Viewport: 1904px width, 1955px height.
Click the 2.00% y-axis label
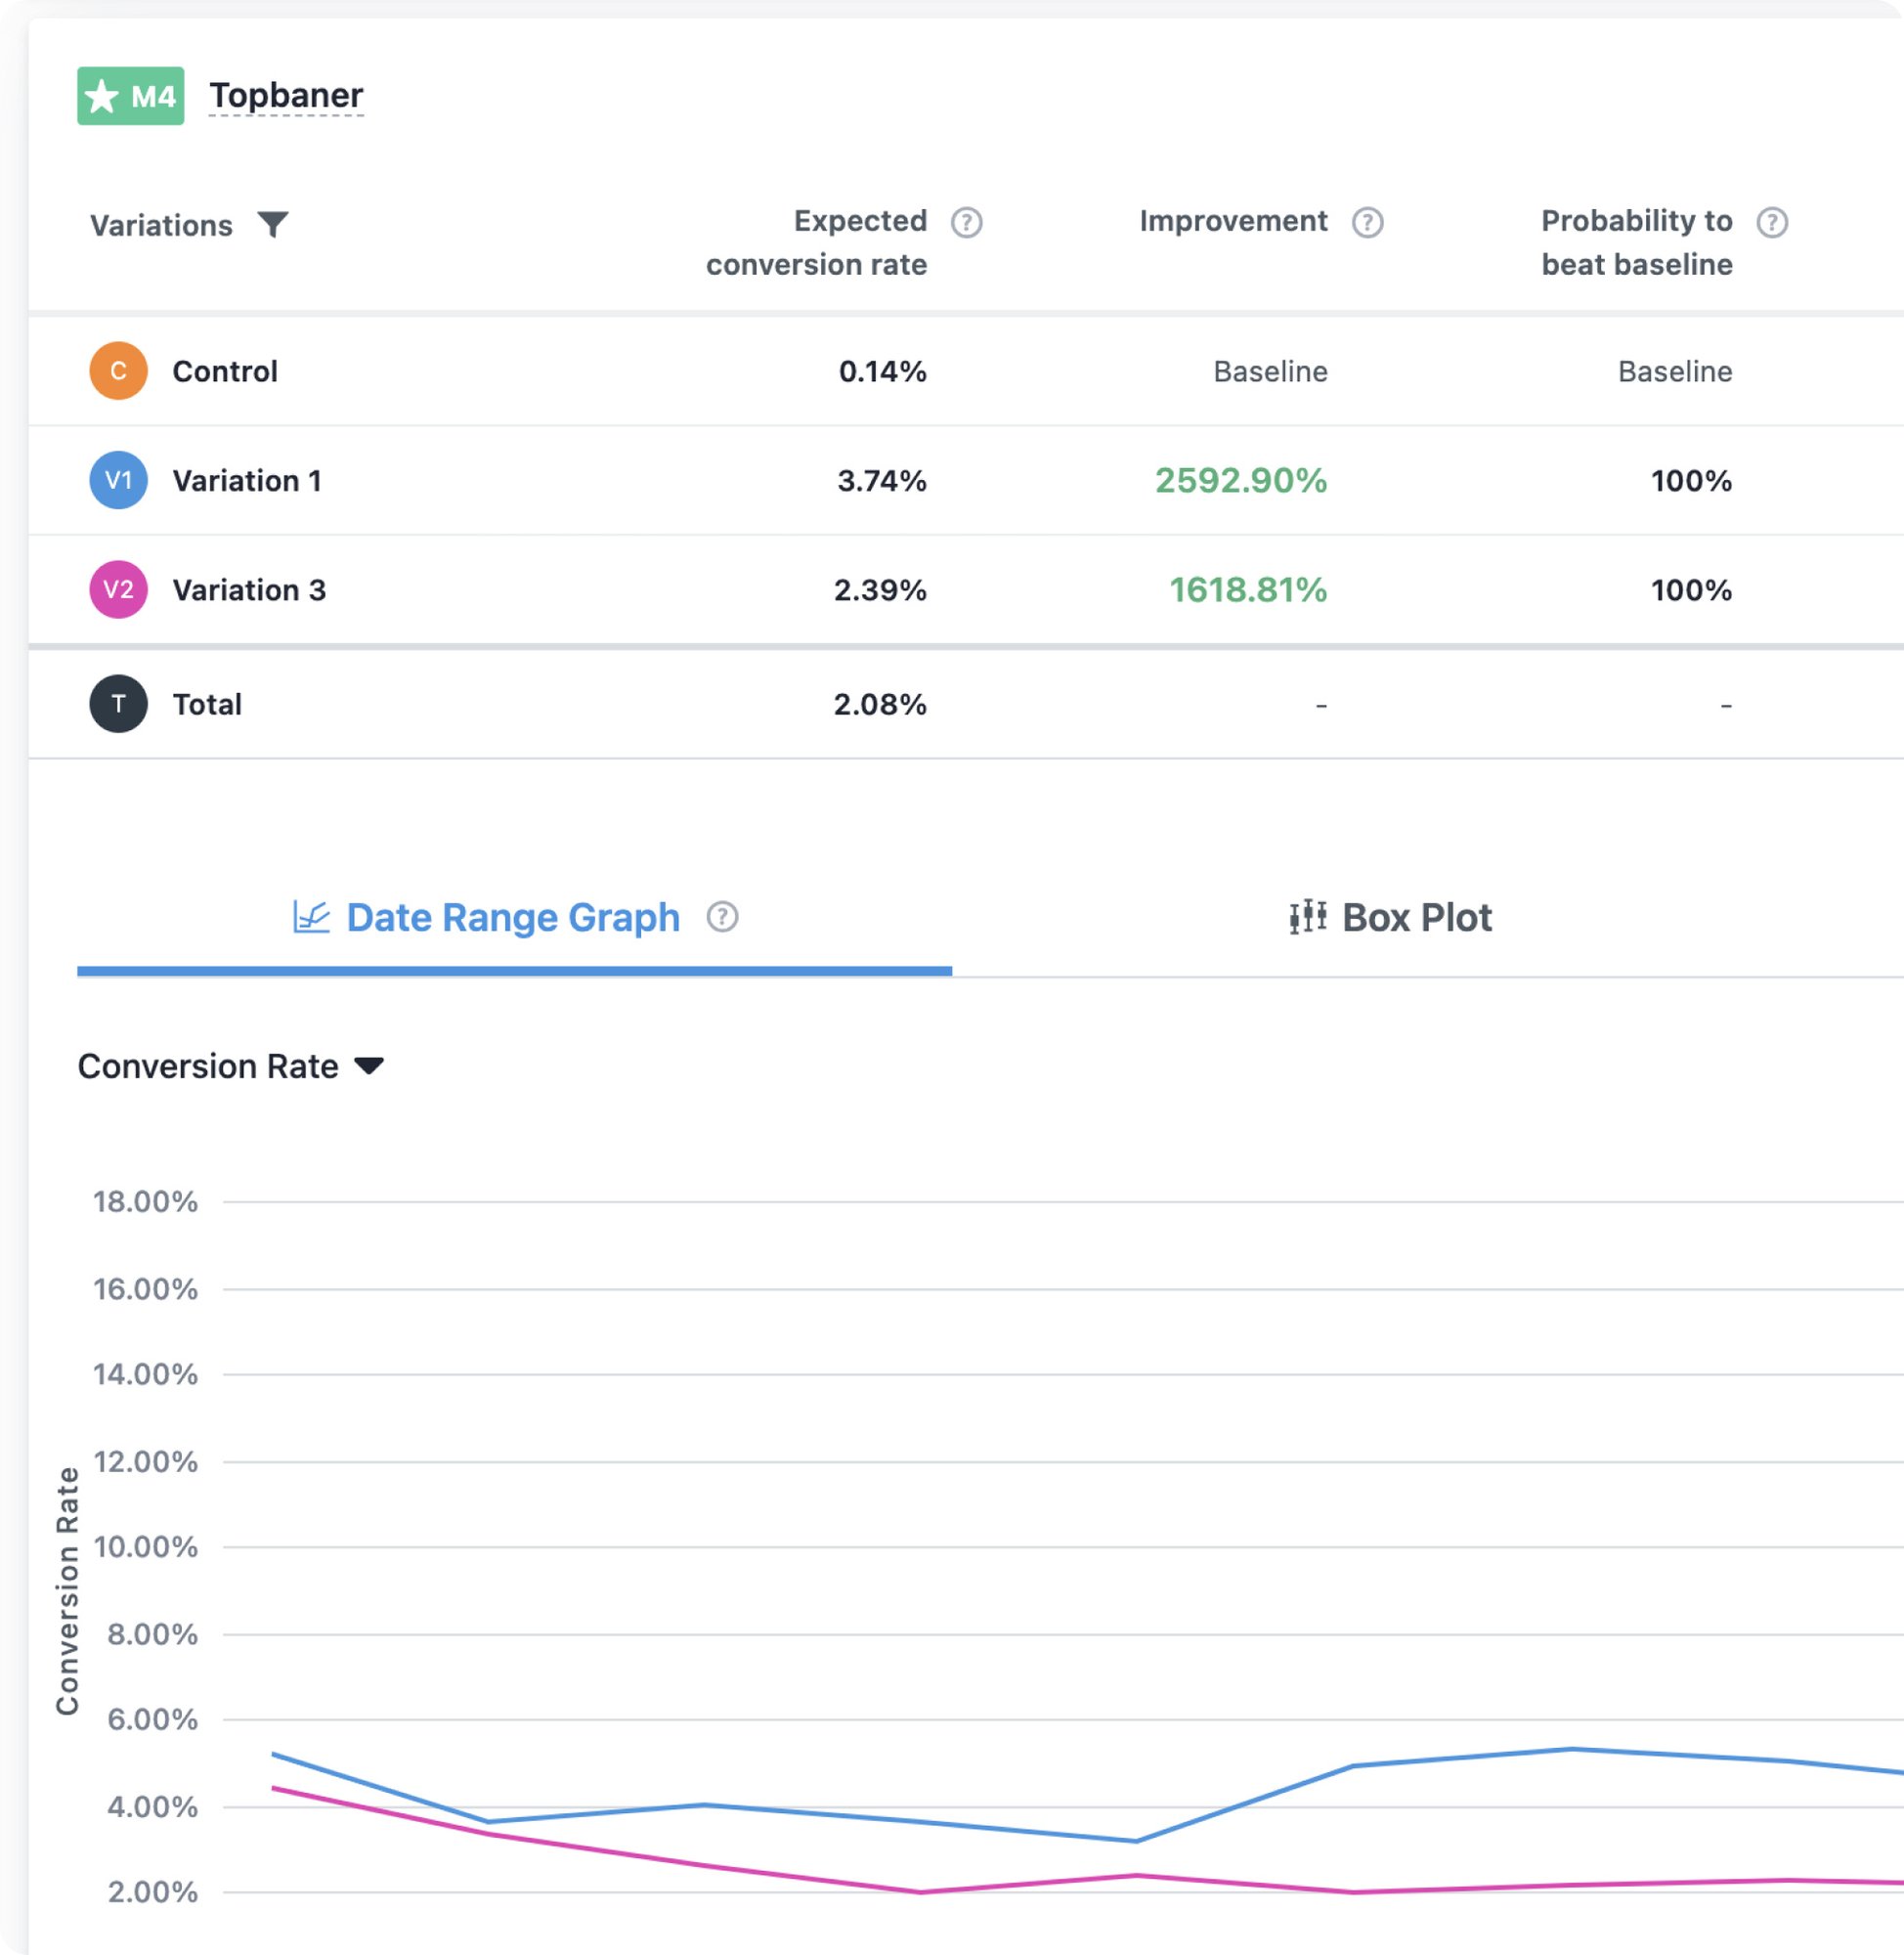click(152, 1892)
